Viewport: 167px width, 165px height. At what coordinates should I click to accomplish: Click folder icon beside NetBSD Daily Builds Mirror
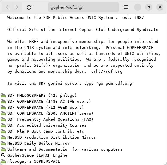(3, 143)
